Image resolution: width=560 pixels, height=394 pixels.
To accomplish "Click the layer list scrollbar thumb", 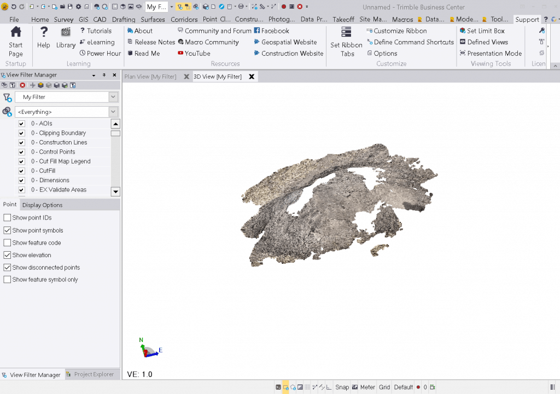I will pos(115,134).
